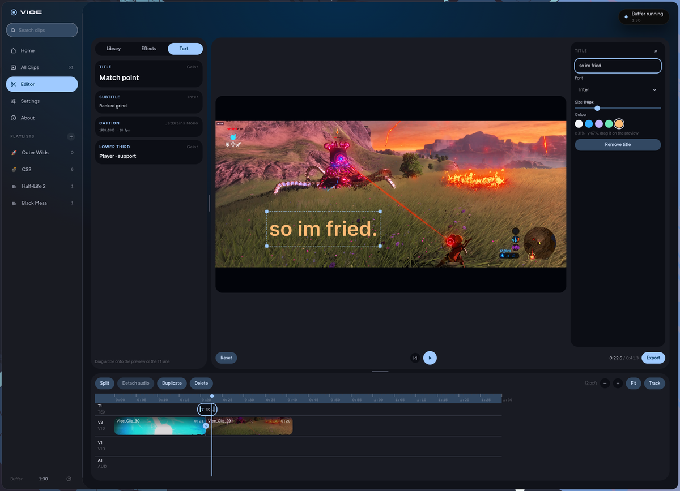Image resolution: width=680 pixels, height=491 pixels.
Task: Click the 'so im fried.' title on preview
Action: pyautogui.click(x=323, y=229)
